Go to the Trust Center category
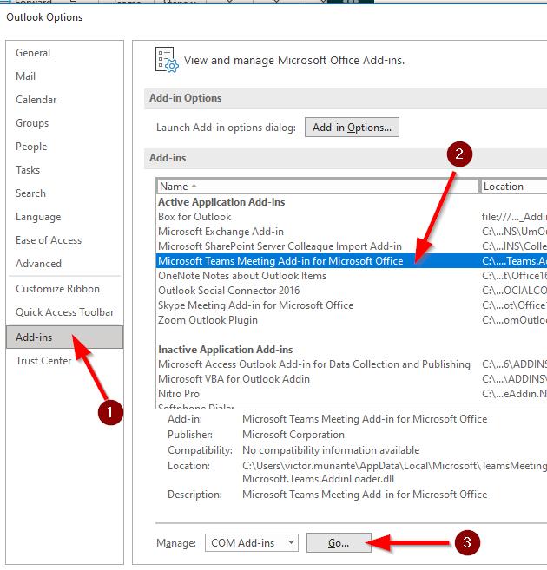This screenshot has width=547, height=570. (43, 361)
